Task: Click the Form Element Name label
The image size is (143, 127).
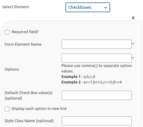Action: (x=23, y=44)
